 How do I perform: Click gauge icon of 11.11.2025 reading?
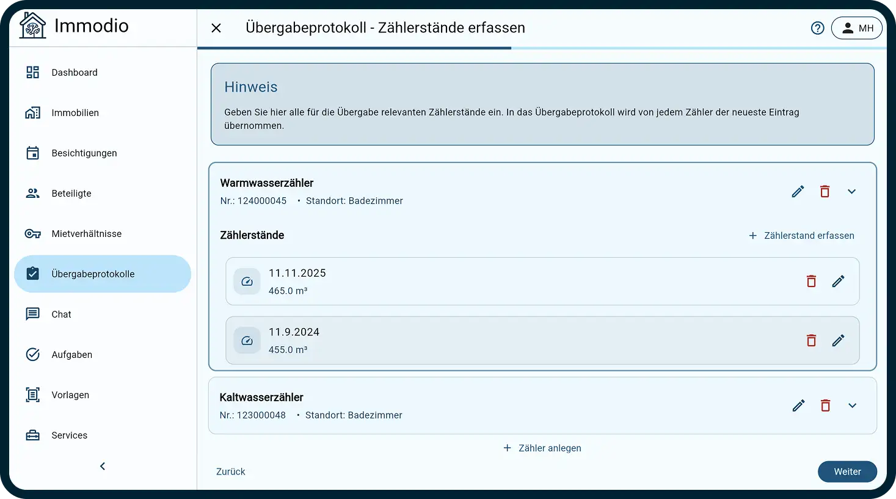(247, 282)
